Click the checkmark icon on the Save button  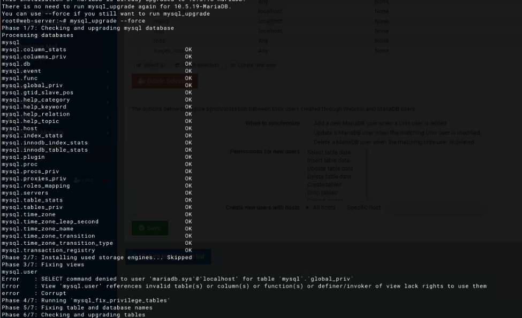click(x=141, y=228)
